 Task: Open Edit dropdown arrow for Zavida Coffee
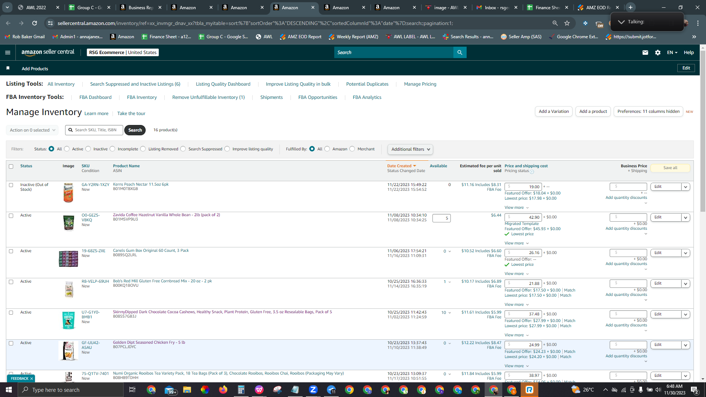[x=685, y=217]
